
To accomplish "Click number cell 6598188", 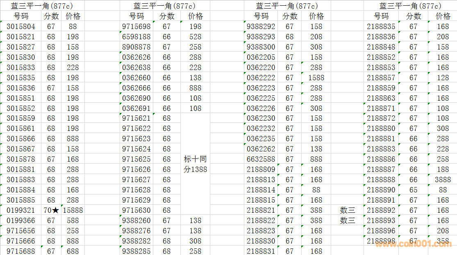I will pos(136,37).
